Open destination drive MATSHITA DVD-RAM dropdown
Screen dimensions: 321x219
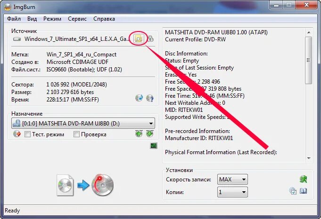click(83, 123)
